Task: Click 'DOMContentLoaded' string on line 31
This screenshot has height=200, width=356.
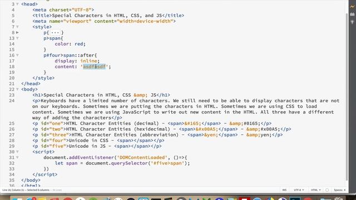Action: [142, 157]
